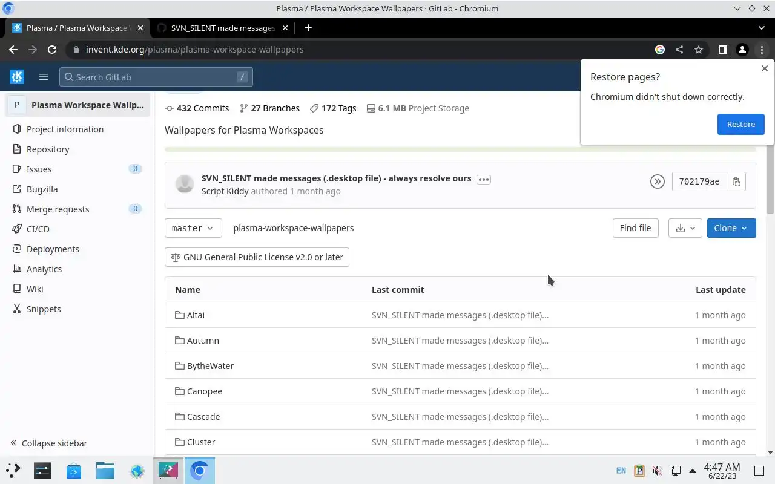The image size is (775, 484).
Task: Toggle the browser side panel
Action: coord(722,50)
